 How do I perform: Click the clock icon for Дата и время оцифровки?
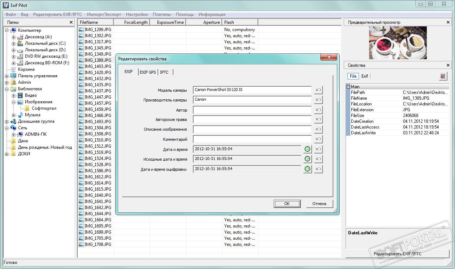[307, 169]
